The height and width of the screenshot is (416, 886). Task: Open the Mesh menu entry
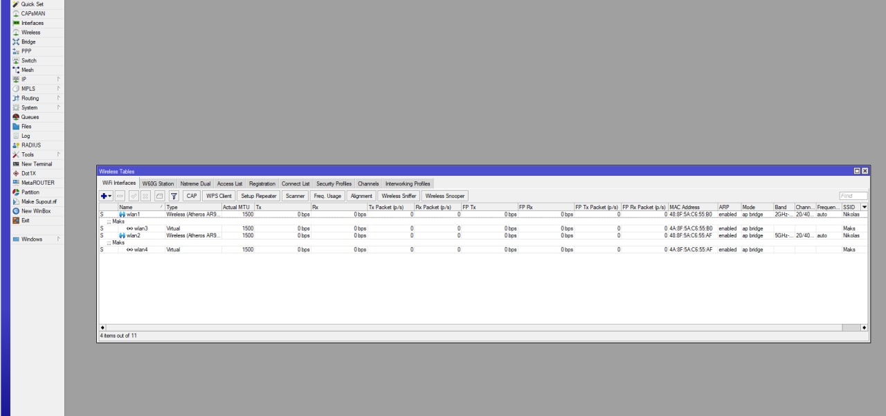[27, 70]
